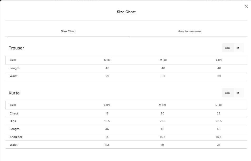Image resolution: width=251 pixels, height=161 pixels.
Task: Click the Trouser Waist row label
Action: (13, 76)
